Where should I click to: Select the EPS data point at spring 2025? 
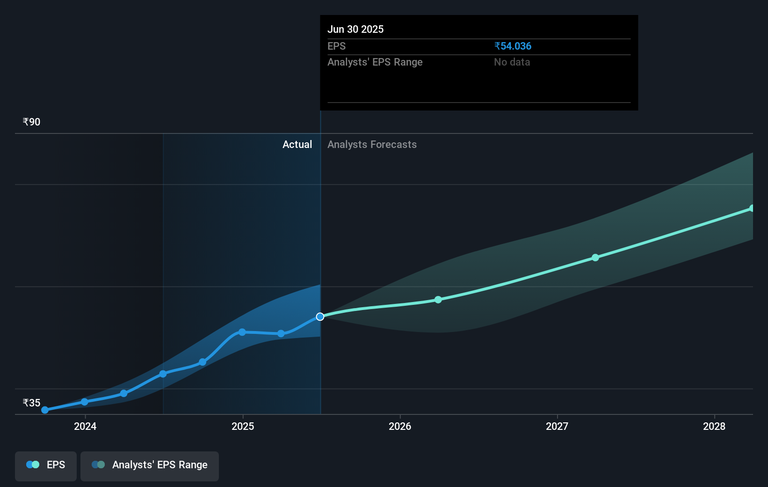pyautogui.click(x=281, y=333)
